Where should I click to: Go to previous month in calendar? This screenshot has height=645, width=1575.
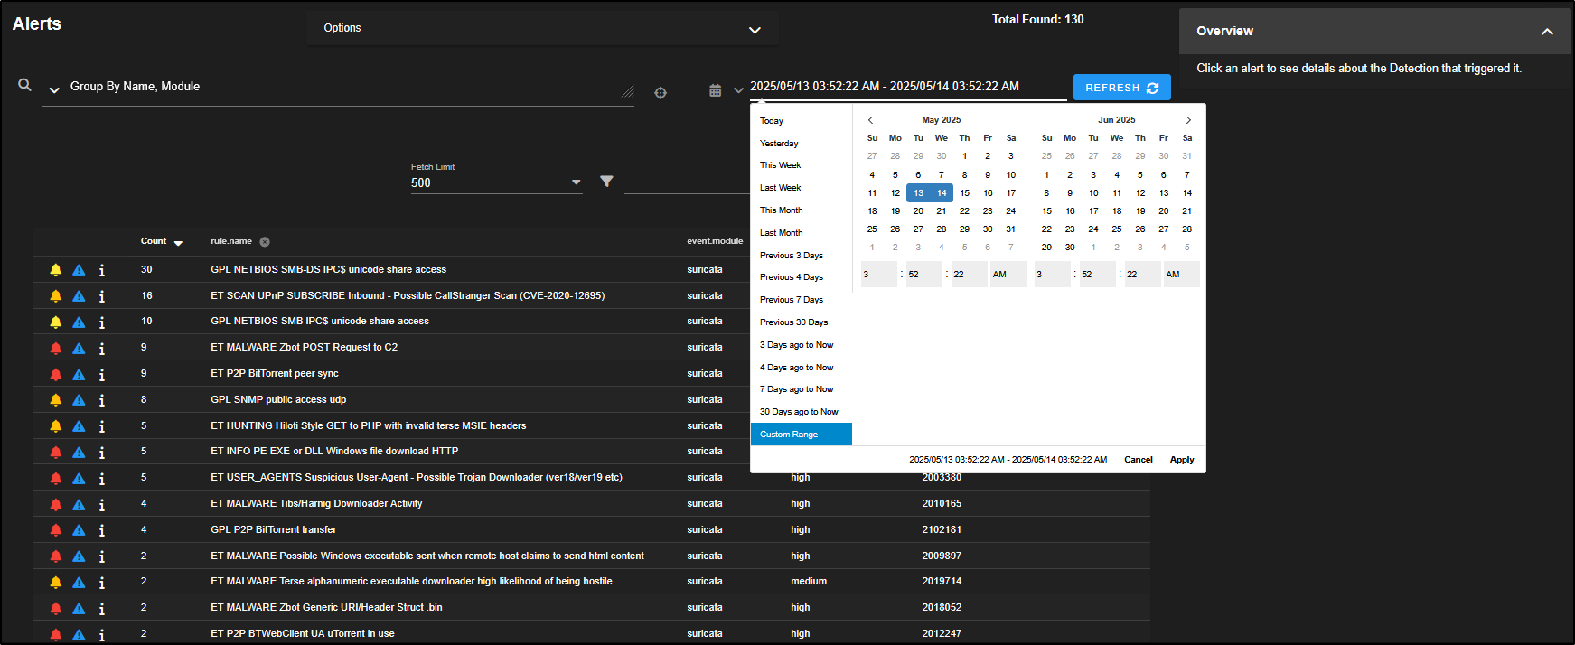[871, 120]
